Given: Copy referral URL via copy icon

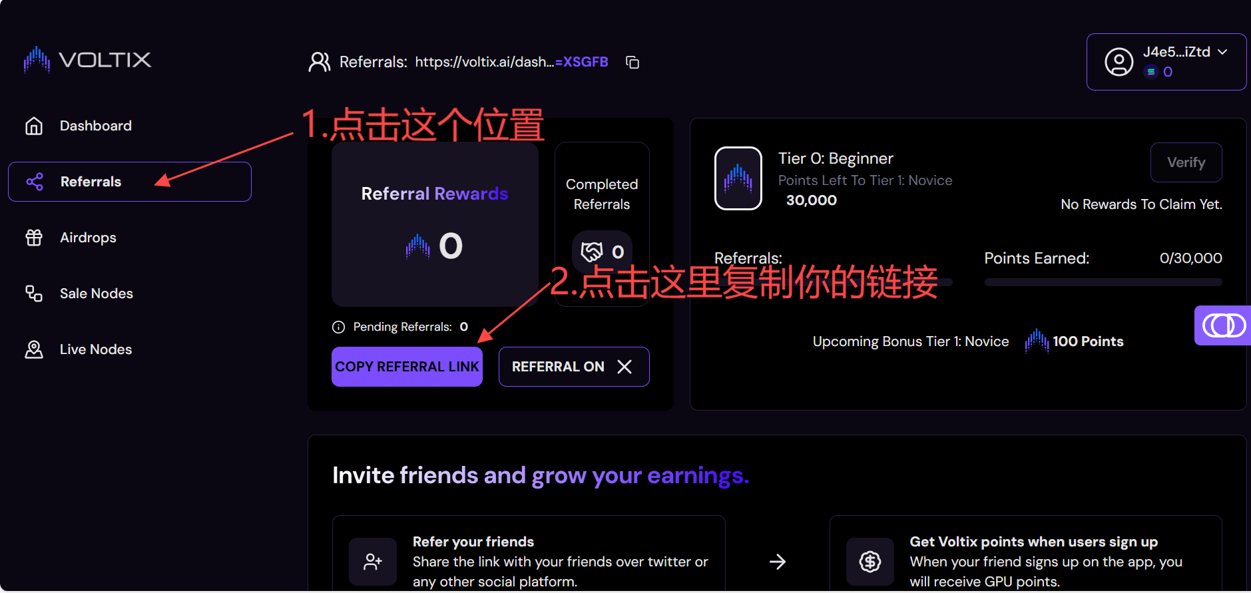Looking at the screenshot, I should (x=632, y=62).
